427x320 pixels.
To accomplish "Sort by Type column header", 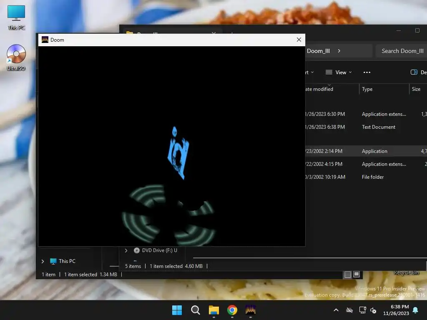I will point(367,89).
